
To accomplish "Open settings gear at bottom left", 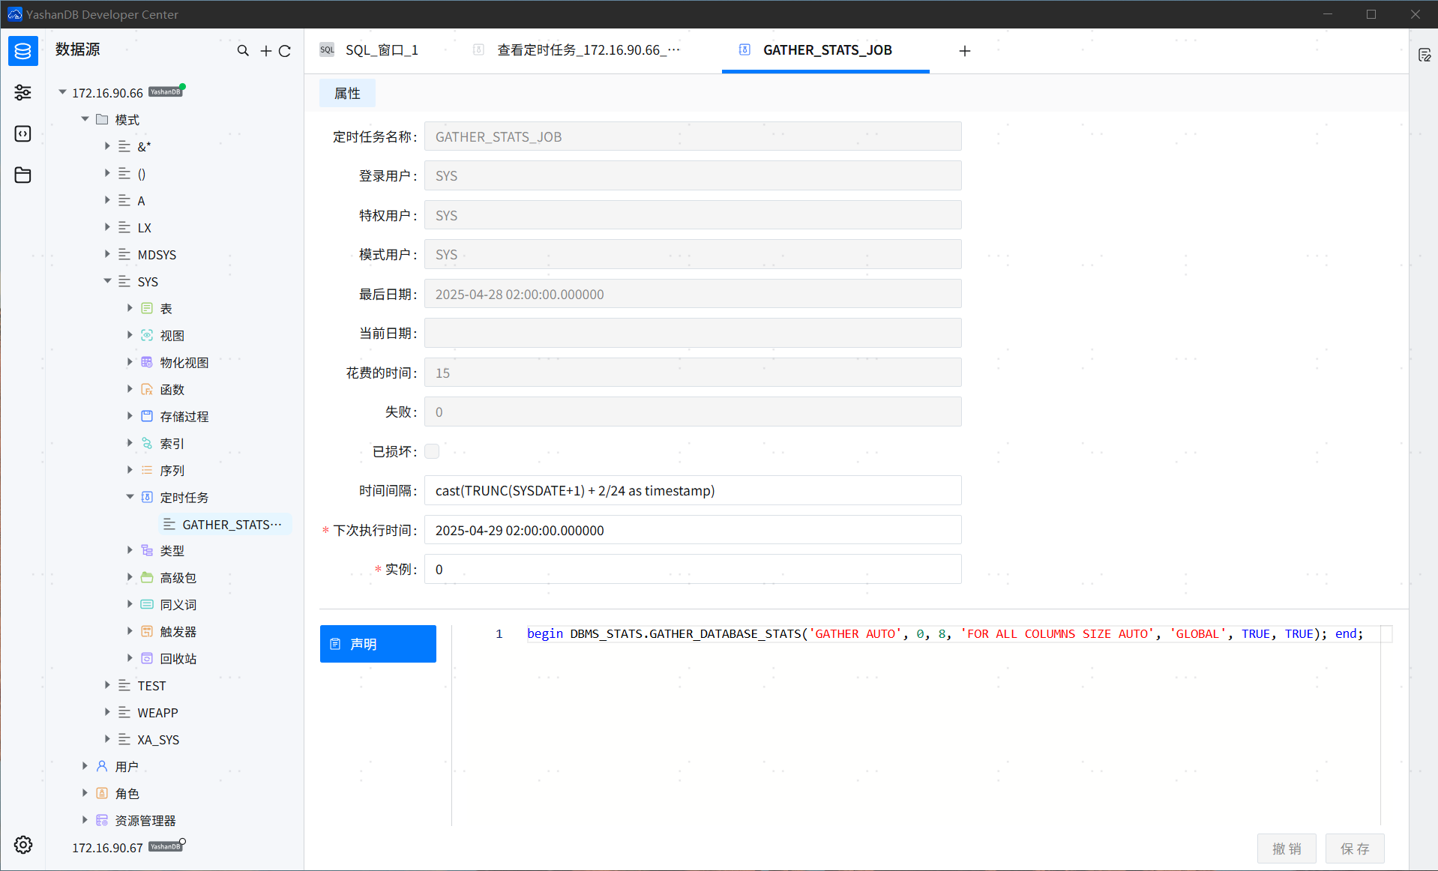I will [23, 845].
